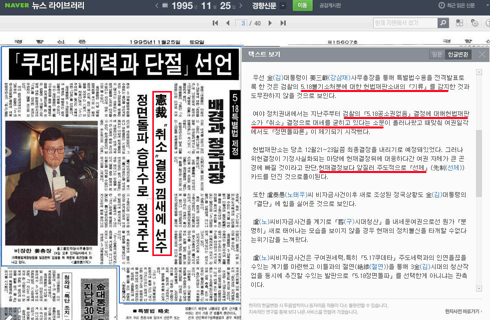The image size is (490, 320).
Task: Click the 쿠데타세력과 단절 선언 headline
Action: [124, 64]
